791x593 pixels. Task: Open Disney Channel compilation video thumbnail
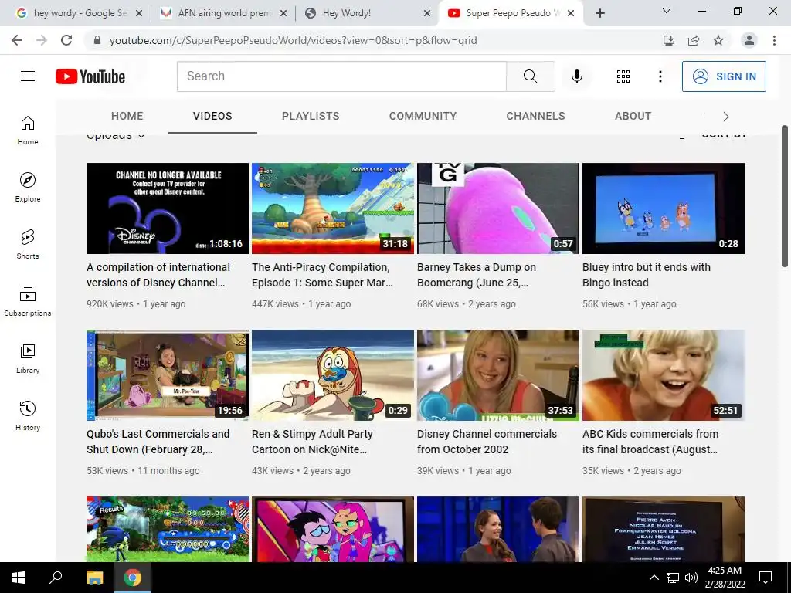click(168, 208)
